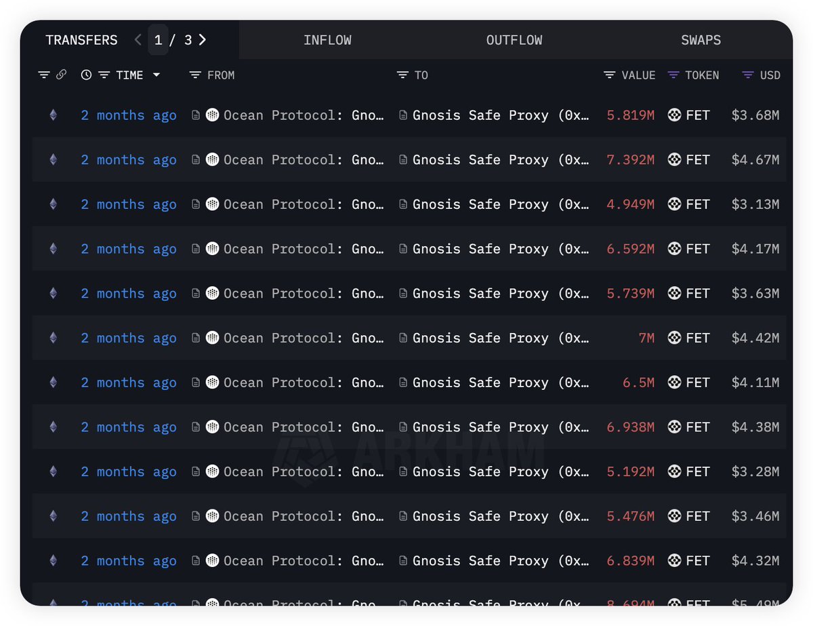Go to previous transfers page arrow
The height and width of the screenshot is (626, 813).
coord(138,40)
